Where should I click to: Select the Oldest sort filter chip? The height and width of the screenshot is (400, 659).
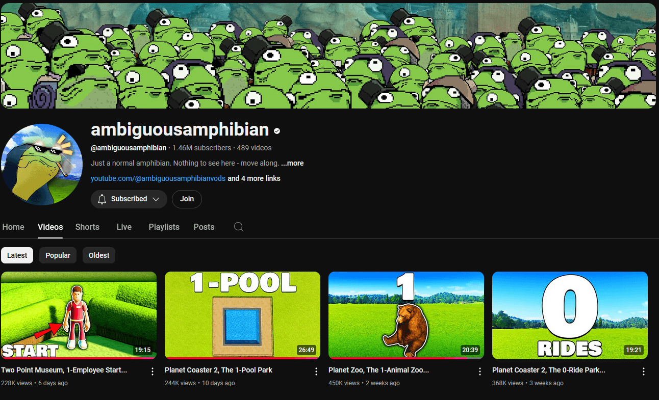point(99,255)
